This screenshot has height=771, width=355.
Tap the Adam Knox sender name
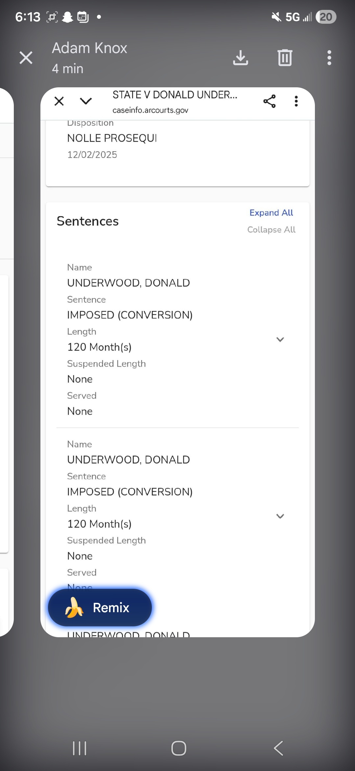tap(89, 48)
